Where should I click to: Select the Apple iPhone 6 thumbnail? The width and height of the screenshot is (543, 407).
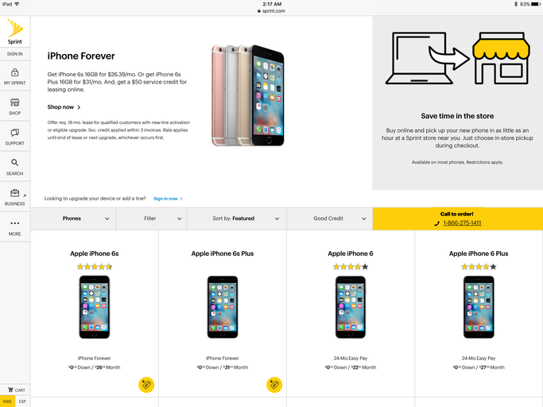[351, 307]
